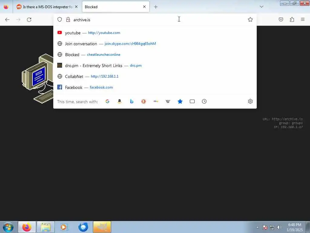Open the Firefox hamburger application menu
310x233 pixels.
303,19
